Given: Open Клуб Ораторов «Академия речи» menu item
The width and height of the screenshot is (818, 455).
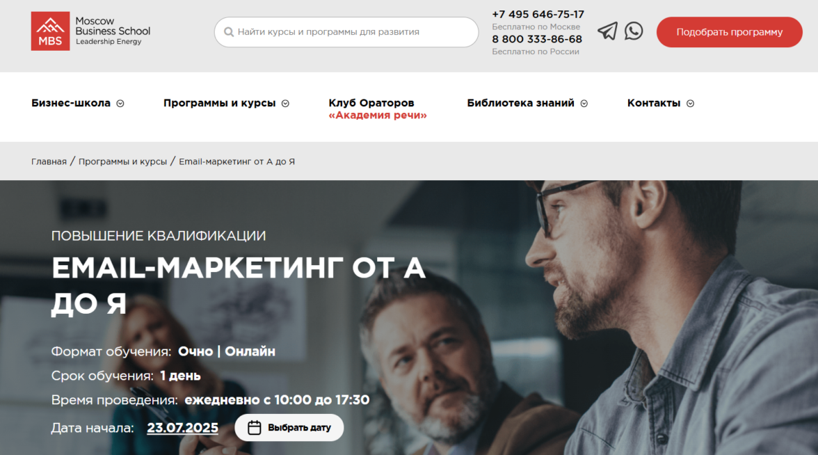Looking at the screenshot, I should pos(378,109).
